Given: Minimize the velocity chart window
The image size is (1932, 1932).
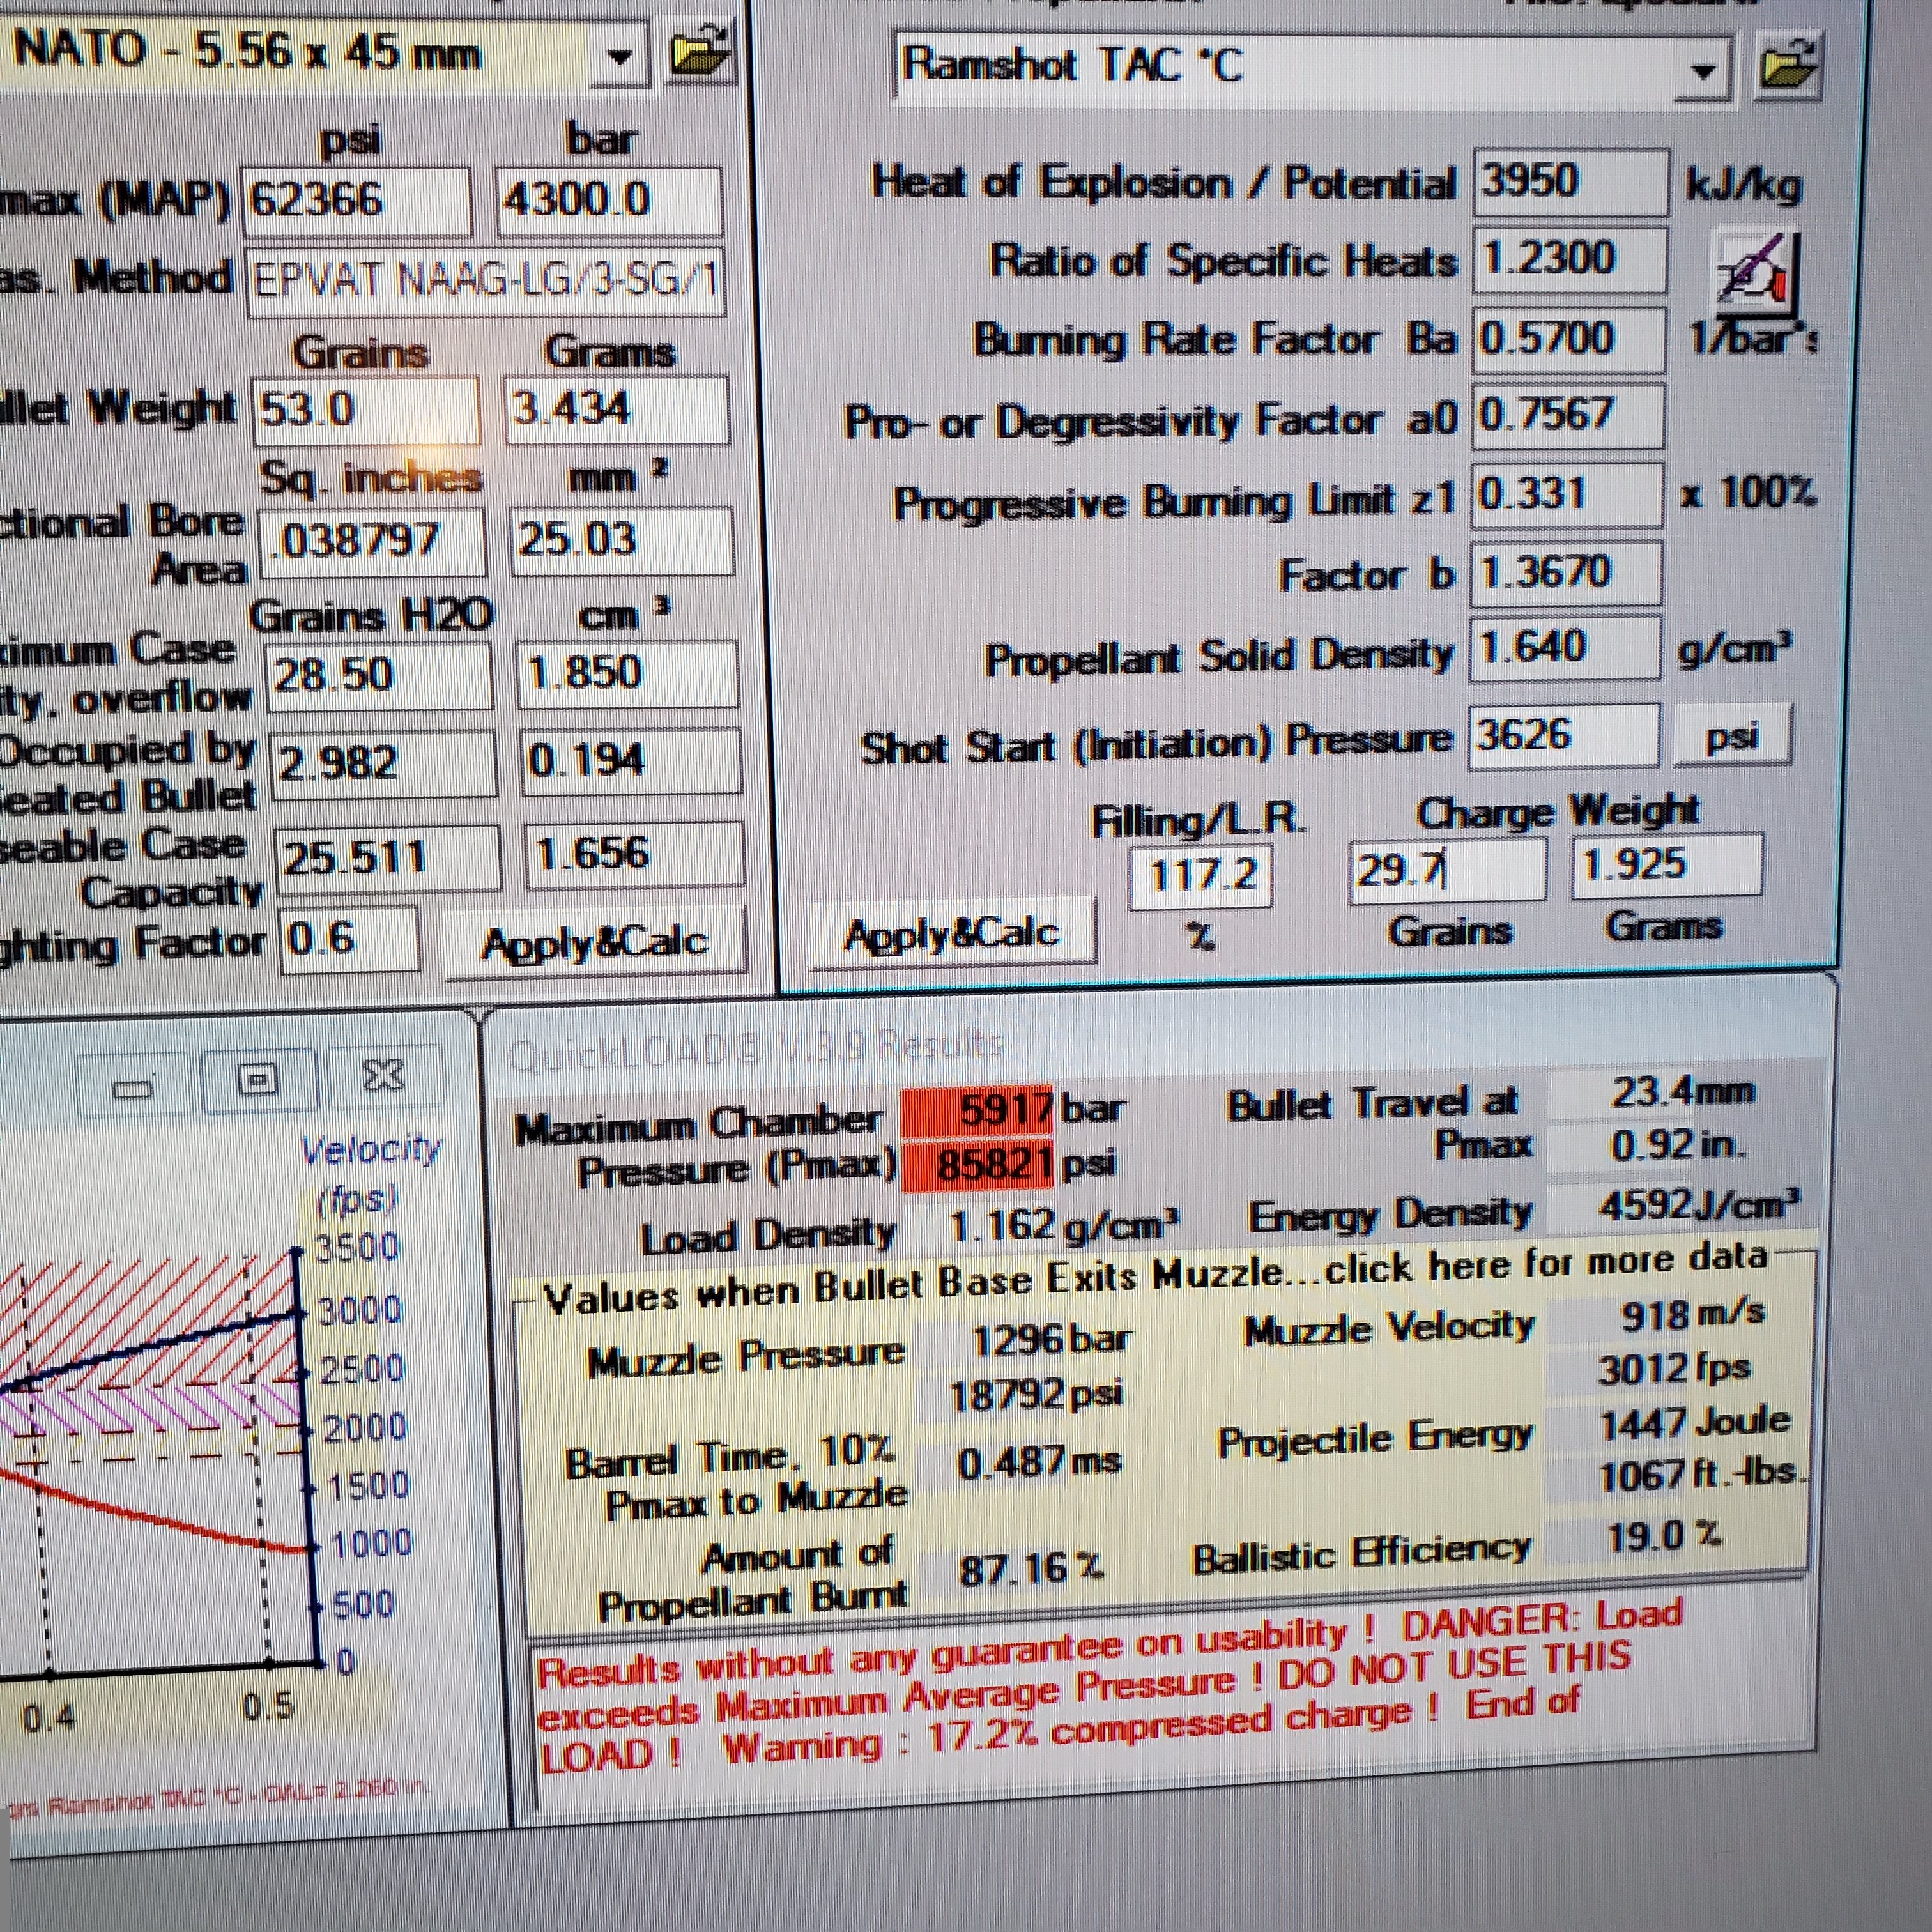Looking at the screenshot, I should pyautogui.click(x=134, y=1086).
